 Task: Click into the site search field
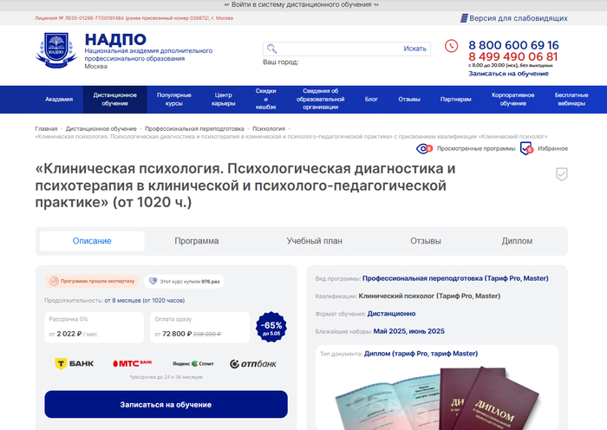(x=339, y=49)
